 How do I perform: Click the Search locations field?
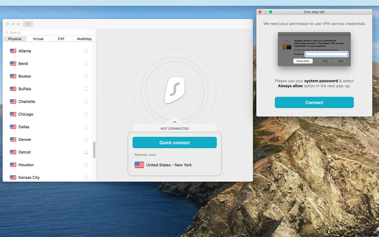49,33
